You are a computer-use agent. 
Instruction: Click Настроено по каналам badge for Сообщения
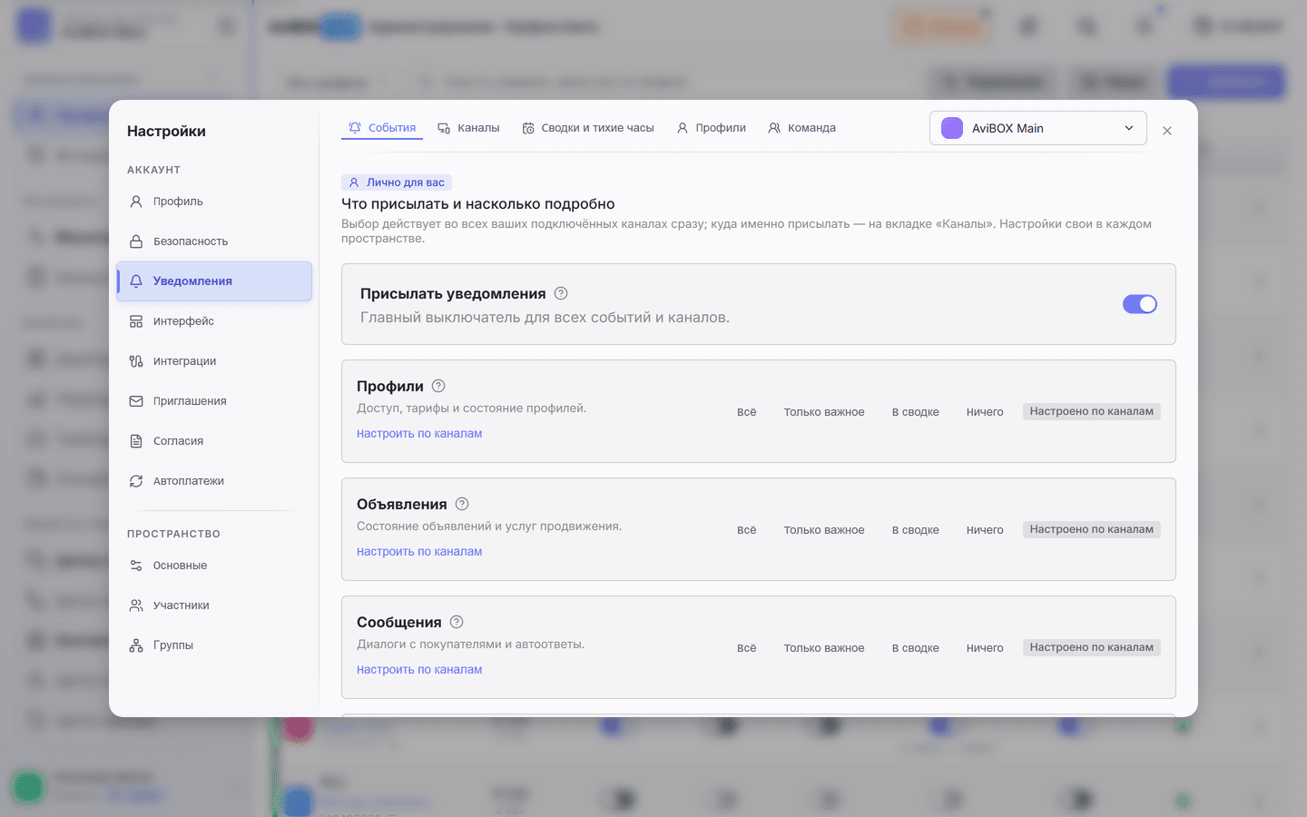(1092, 647)
